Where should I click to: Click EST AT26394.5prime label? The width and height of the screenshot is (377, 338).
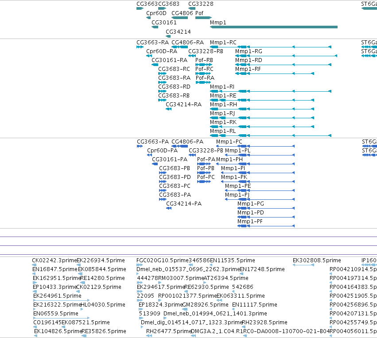226,278
